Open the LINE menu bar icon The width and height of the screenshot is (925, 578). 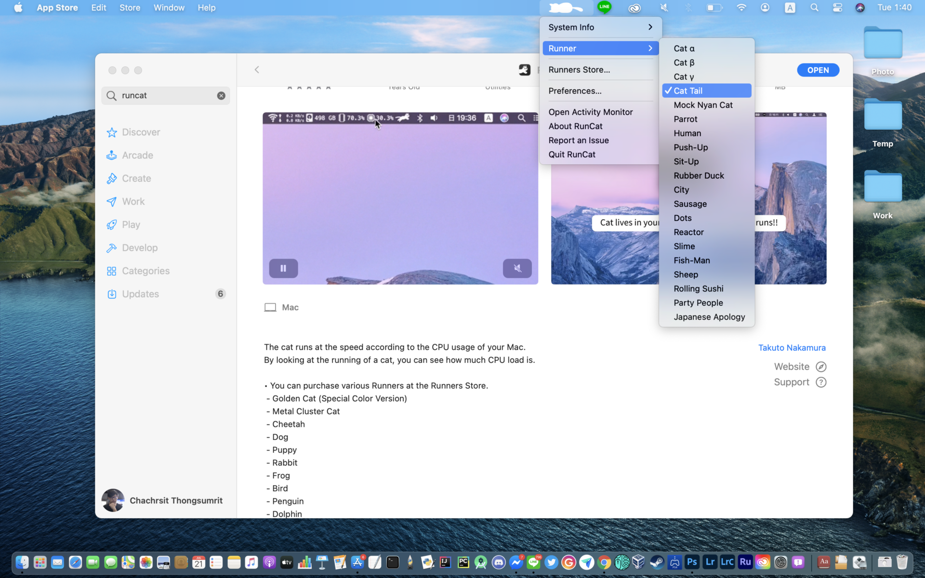click(604, 7)
